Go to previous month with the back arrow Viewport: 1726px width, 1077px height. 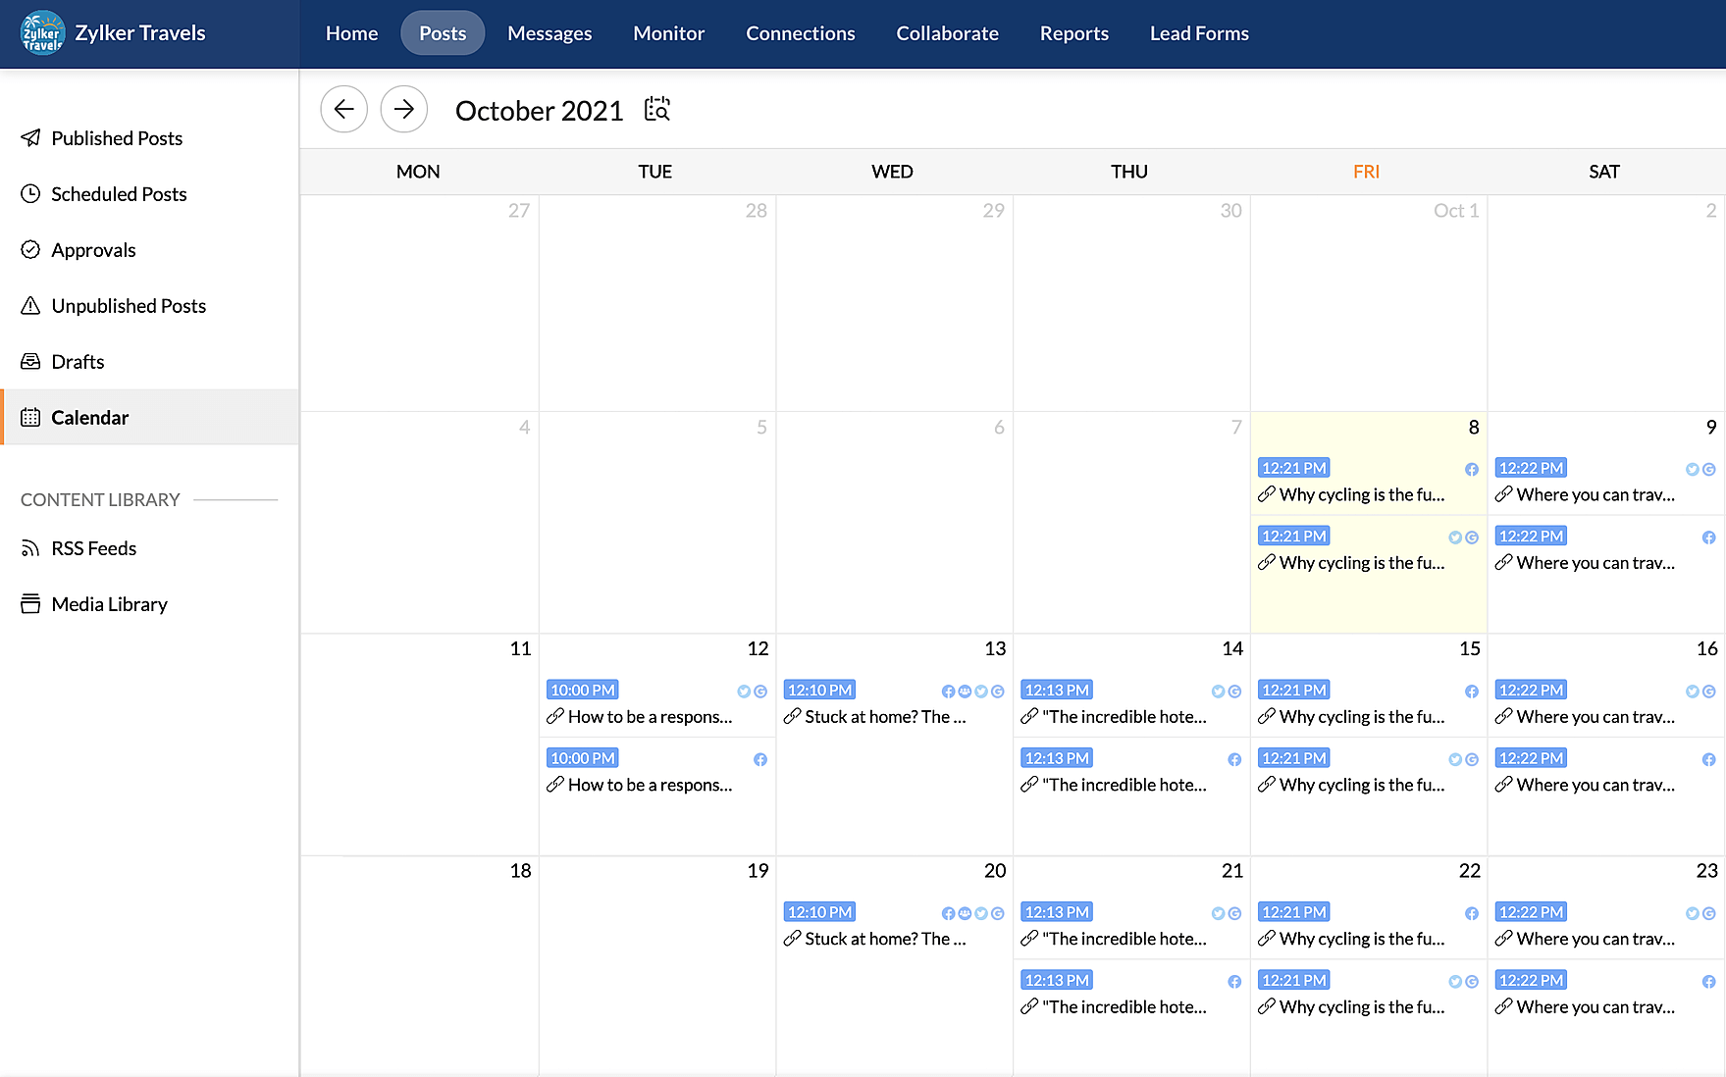click(344, 109)
